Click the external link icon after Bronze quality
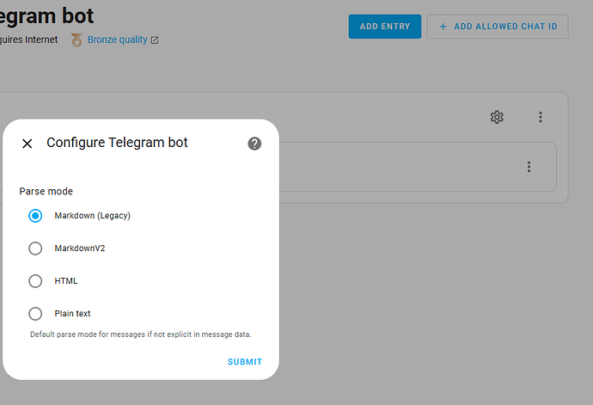The height and width of the screenshot is (405, 593). point(155,40)
